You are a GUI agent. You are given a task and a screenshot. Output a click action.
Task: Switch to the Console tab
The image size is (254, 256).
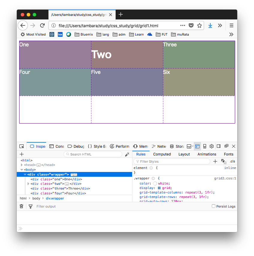[x=57, y=146]
